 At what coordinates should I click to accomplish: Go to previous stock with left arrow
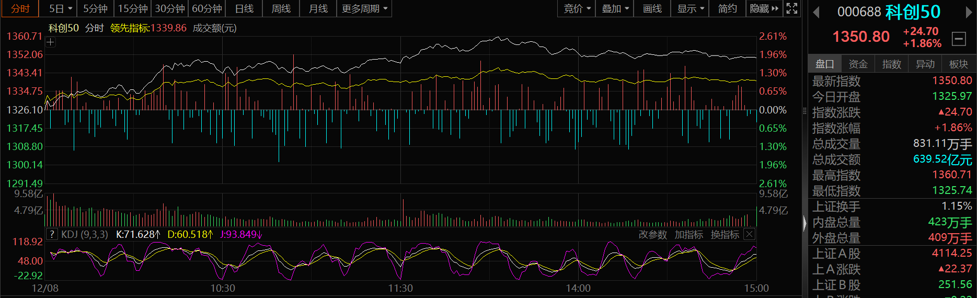tap(816, 12)
